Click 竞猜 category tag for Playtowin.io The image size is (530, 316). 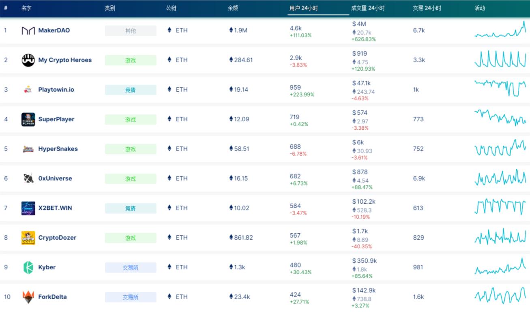(x=131, y=90)
